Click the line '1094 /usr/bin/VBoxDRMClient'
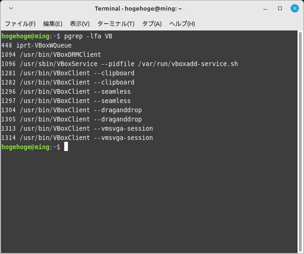Viewport: 304px width, 254px height. (51, 54)
